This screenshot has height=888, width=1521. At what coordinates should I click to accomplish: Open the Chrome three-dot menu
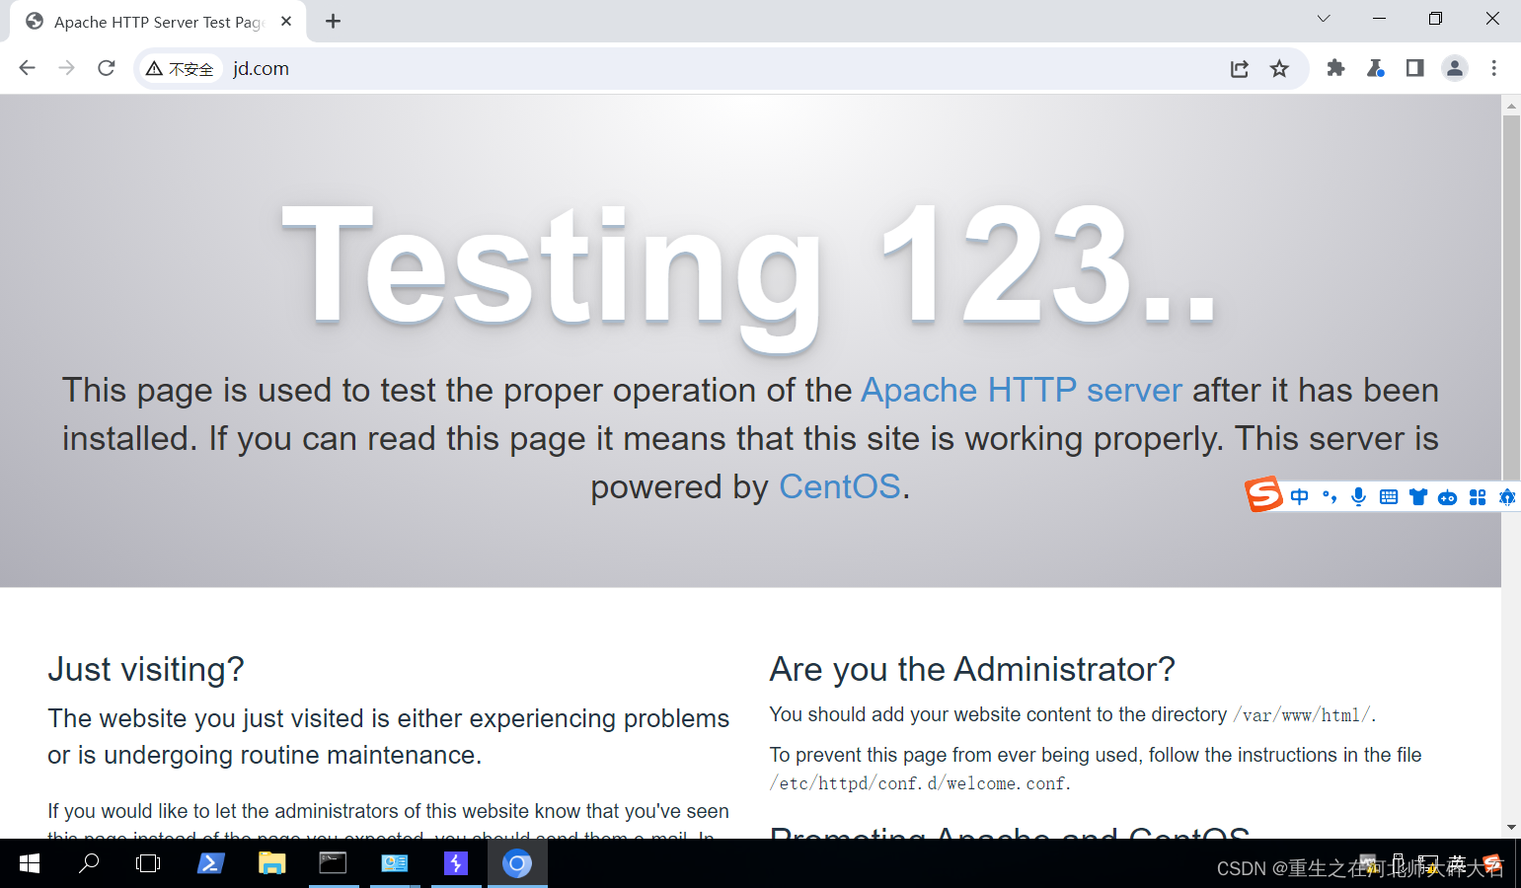tap(1494, 68)
